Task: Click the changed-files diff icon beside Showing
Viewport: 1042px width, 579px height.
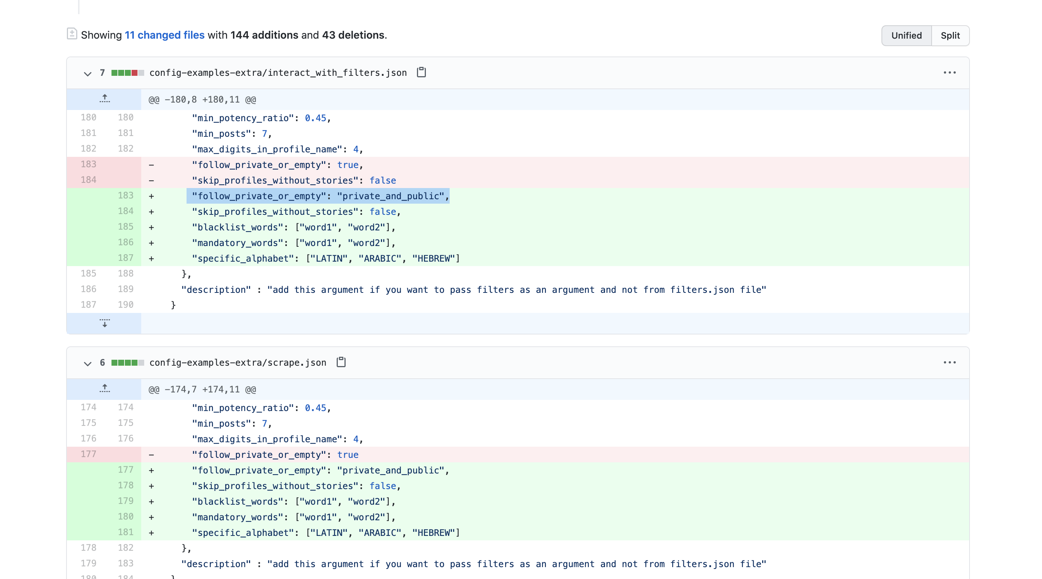Action: click(72, 35)
